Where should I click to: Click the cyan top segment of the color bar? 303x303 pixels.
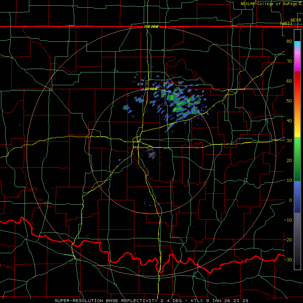click(x=297, y=44)
